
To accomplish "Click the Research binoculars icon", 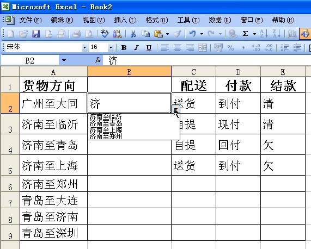I will [x=118, y=34].
